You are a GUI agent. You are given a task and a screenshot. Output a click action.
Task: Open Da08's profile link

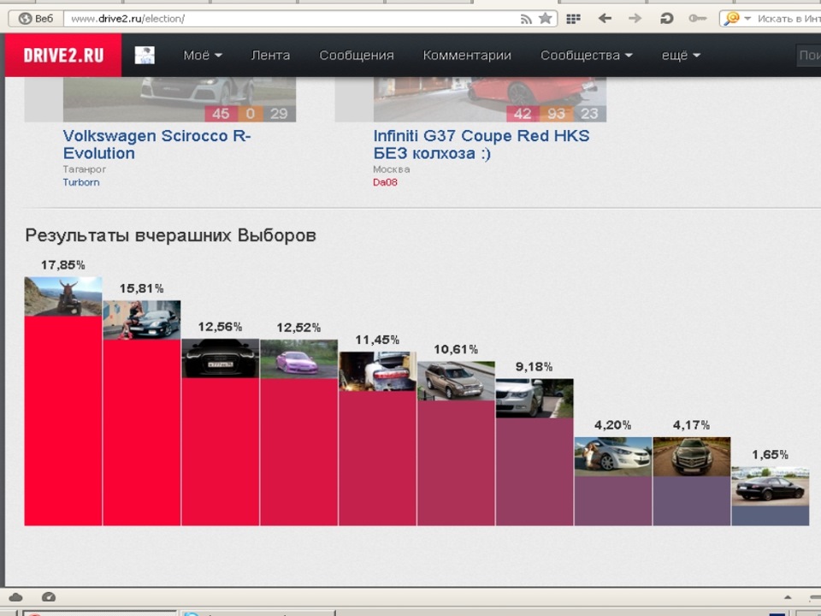[385, 182]
